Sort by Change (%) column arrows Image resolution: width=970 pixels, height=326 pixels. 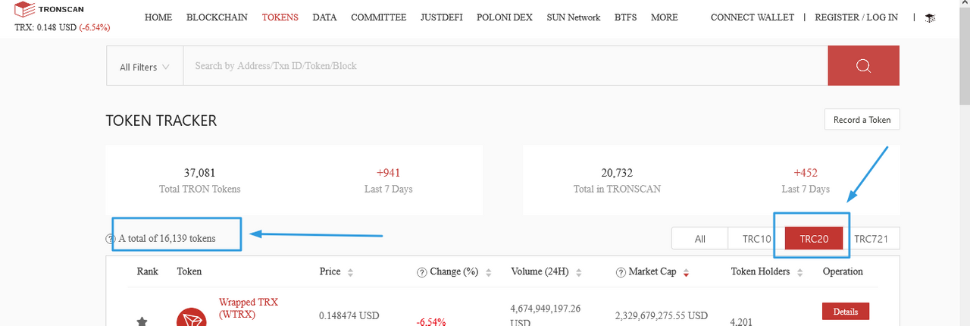pos(488,272)
